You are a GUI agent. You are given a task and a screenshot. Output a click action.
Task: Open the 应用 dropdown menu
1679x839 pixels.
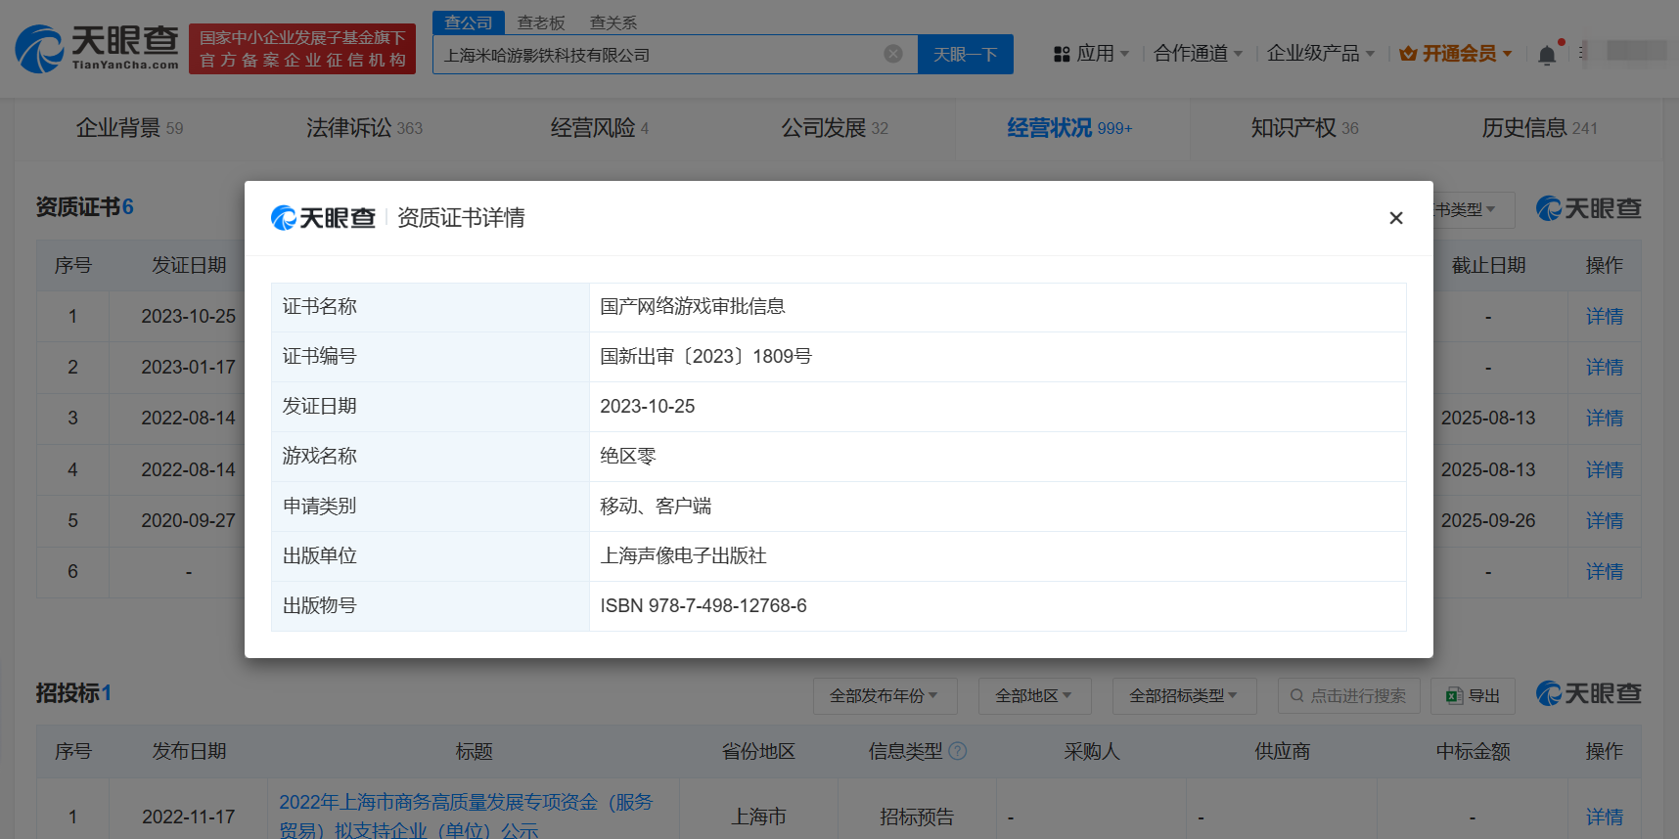point(1092,54)
